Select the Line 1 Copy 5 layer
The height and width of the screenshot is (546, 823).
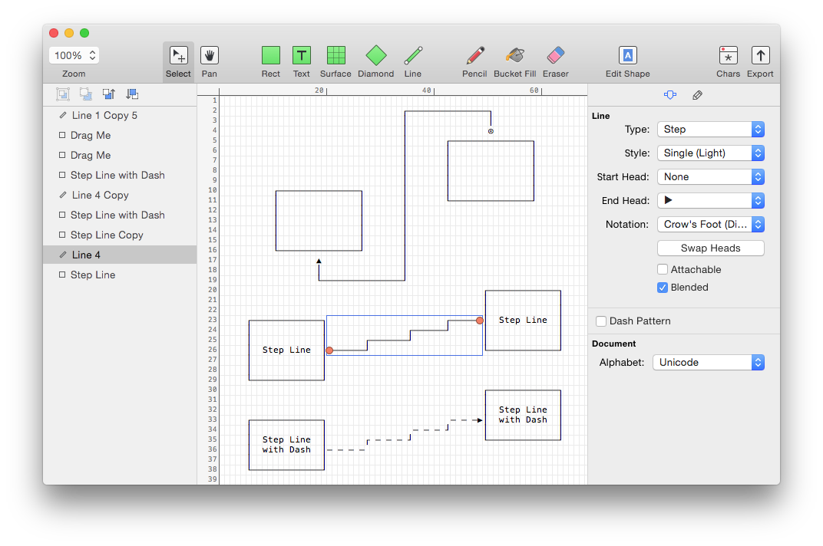point(104,116)
